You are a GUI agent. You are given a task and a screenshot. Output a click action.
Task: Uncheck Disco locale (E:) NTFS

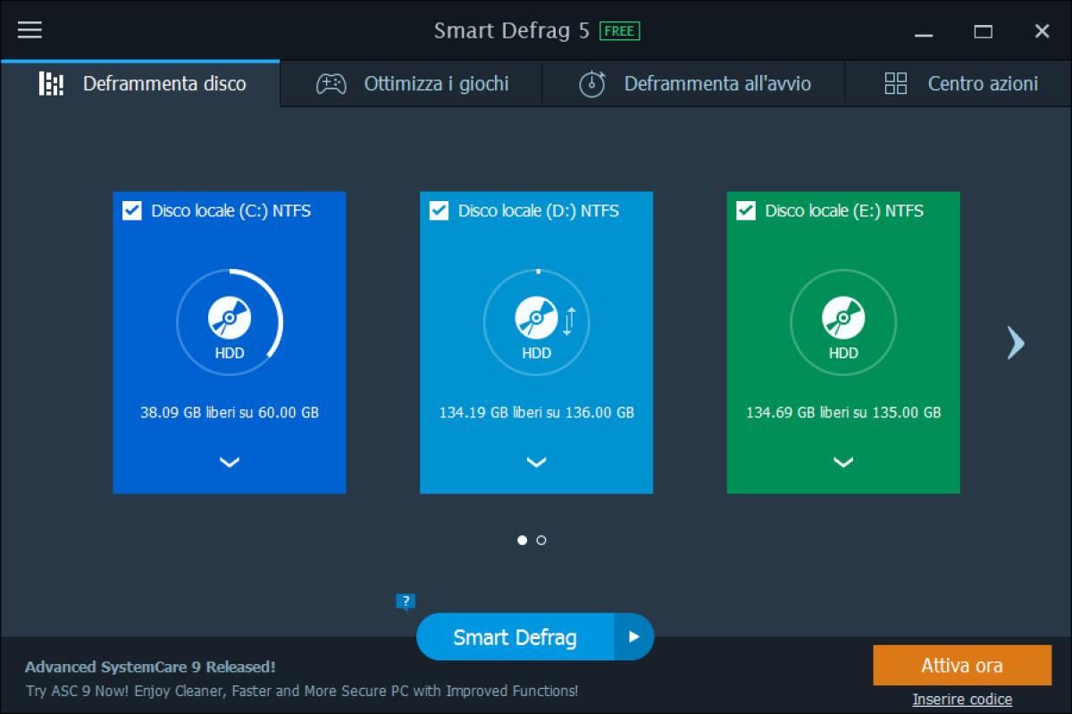point(745,211)
